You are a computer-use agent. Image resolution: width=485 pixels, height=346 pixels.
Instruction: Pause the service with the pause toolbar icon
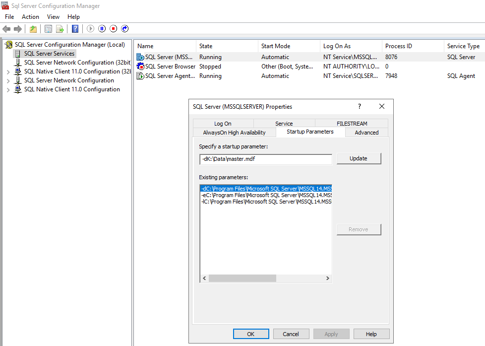click(x=102, y=28)
